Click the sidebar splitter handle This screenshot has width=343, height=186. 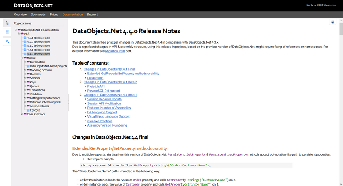tap(68, 103)
